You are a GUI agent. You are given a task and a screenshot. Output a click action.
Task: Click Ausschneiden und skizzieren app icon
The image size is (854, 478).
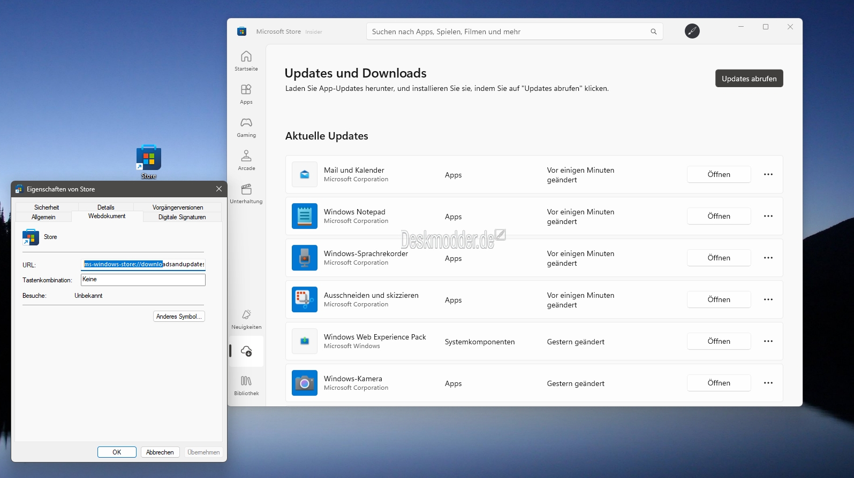[x=305, y=299]
